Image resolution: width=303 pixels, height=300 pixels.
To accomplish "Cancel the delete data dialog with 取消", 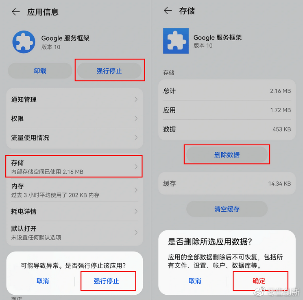I will 195,281.
